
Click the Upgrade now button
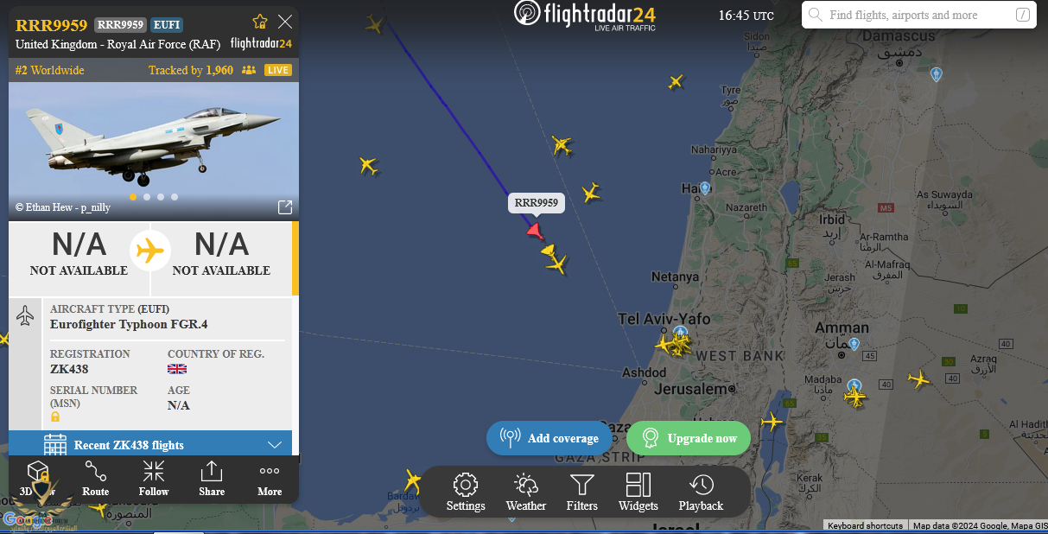point(689,438)
